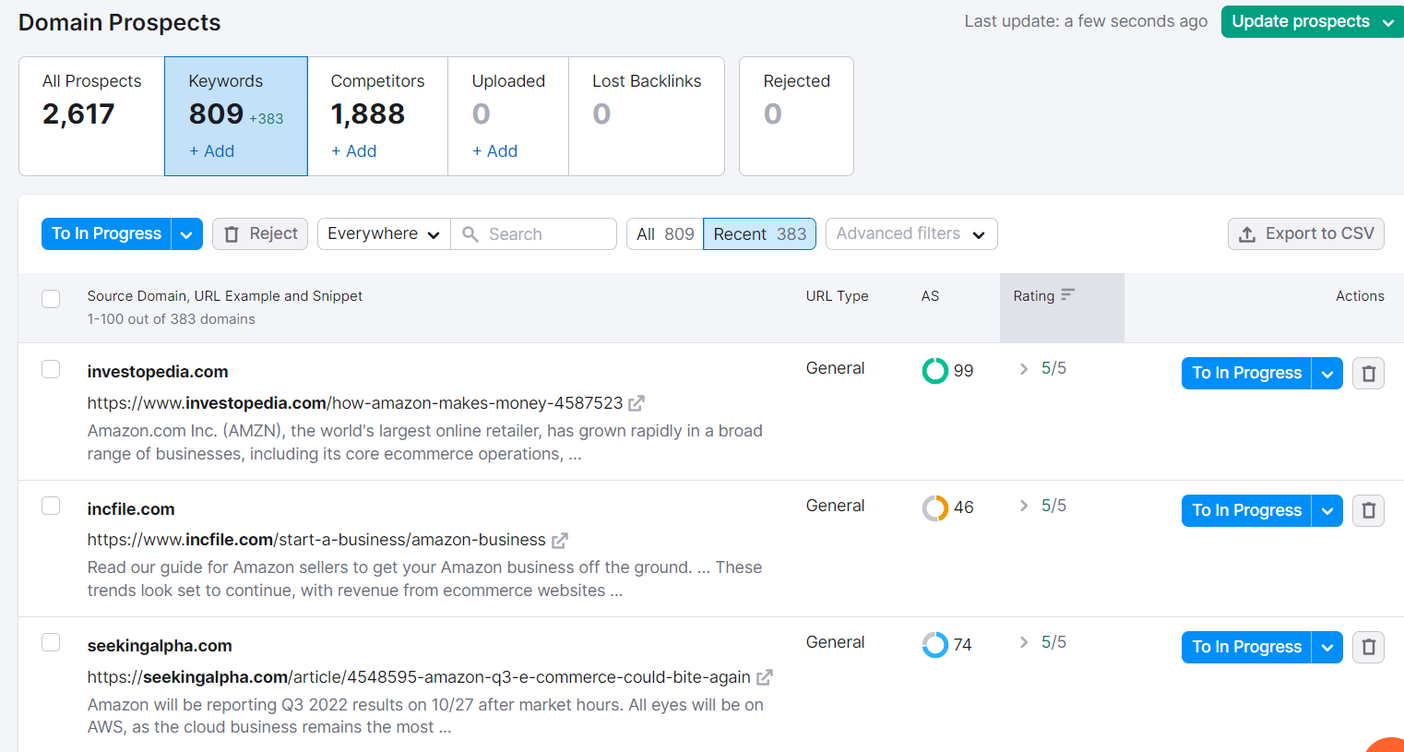Open seekingalpha.com URL external link icon
This screenshot has width=1404, height=752.
click(764, 677)
